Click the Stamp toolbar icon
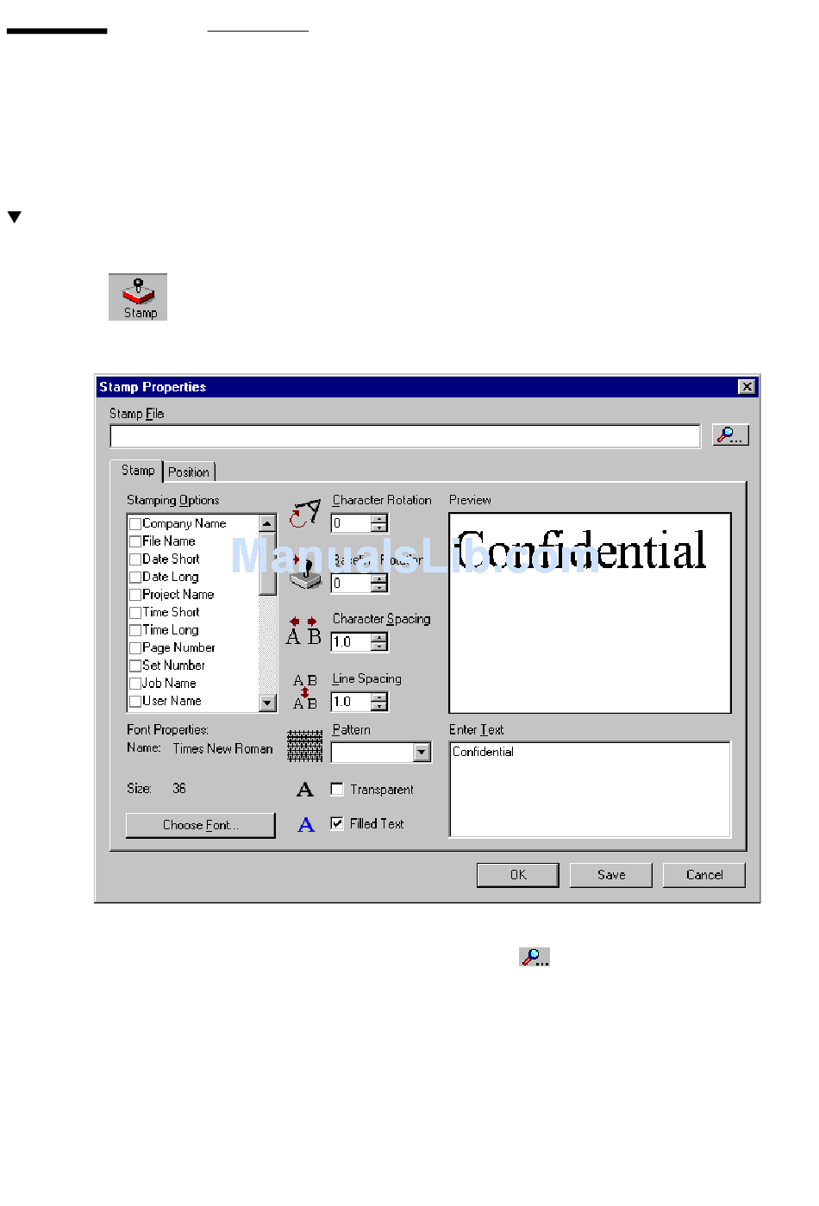Viewport: 819px width, 1206px height. (138, 297)
